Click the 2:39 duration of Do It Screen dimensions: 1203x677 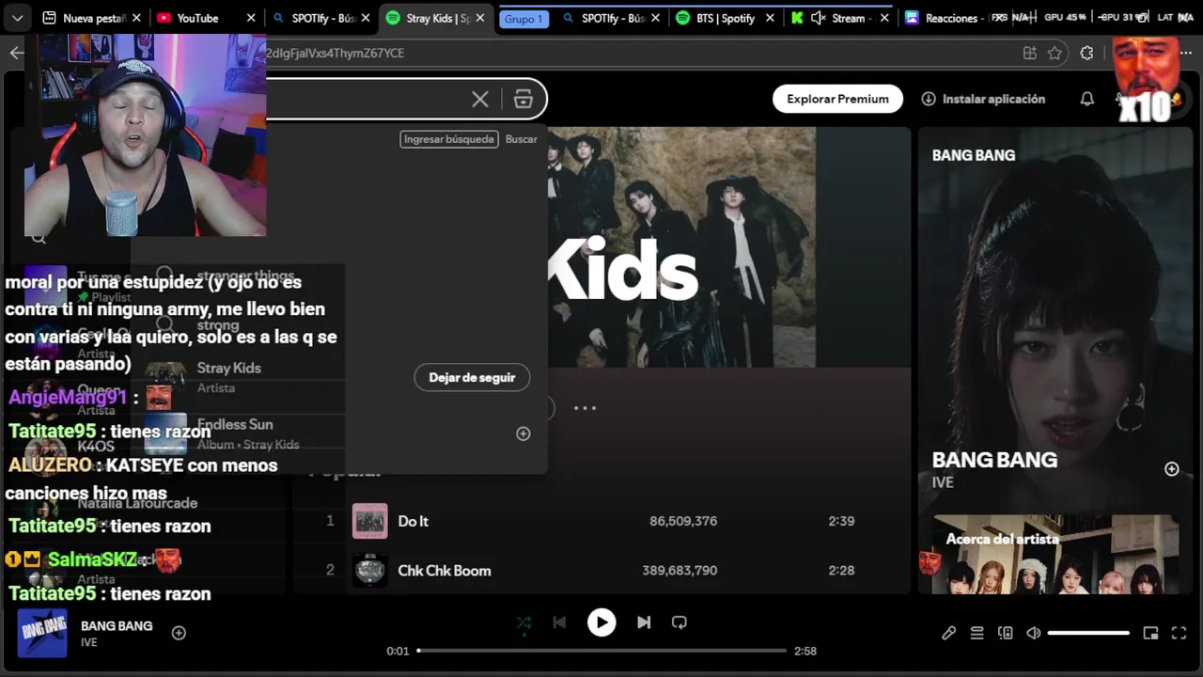point(841,521)
